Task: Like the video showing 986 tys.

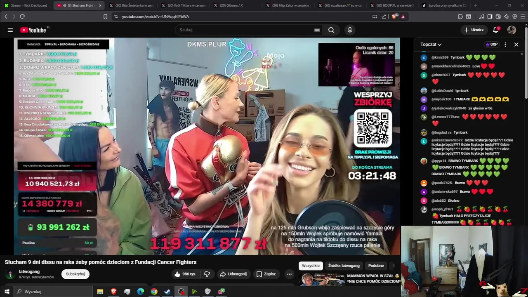Action: click(185, 274)
